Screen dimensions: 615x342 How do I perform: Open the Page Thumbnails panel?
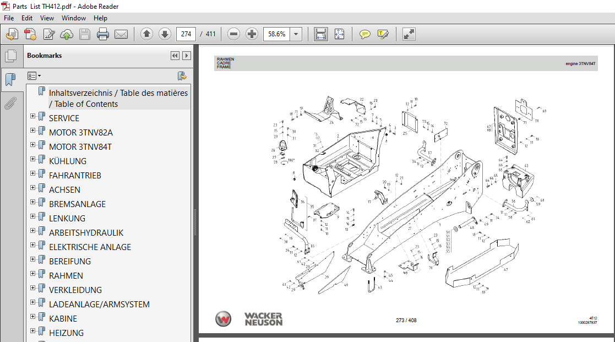(x=11, y=55)
